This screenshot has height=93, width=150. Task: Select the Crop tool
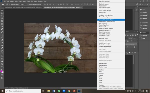pyautogui.click(x=2, y=21)
